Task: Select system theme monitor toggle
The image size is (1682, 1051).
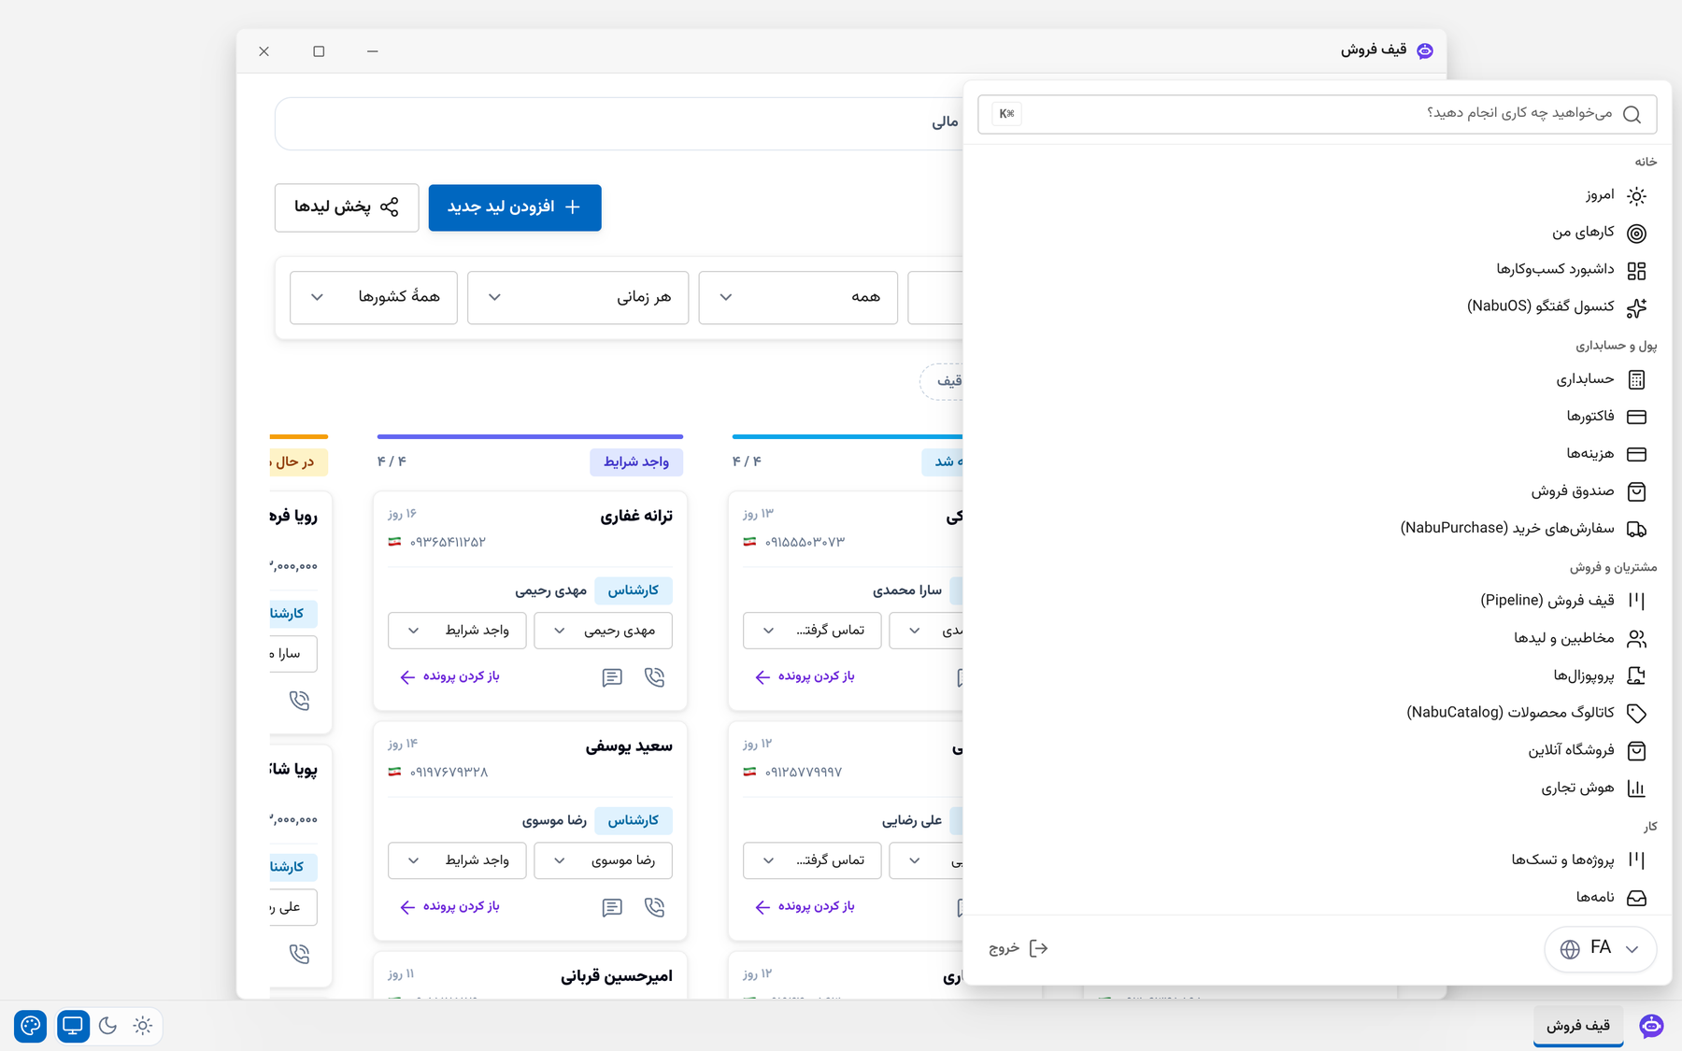Action: pyautogui.click(x=73, y=1026)
